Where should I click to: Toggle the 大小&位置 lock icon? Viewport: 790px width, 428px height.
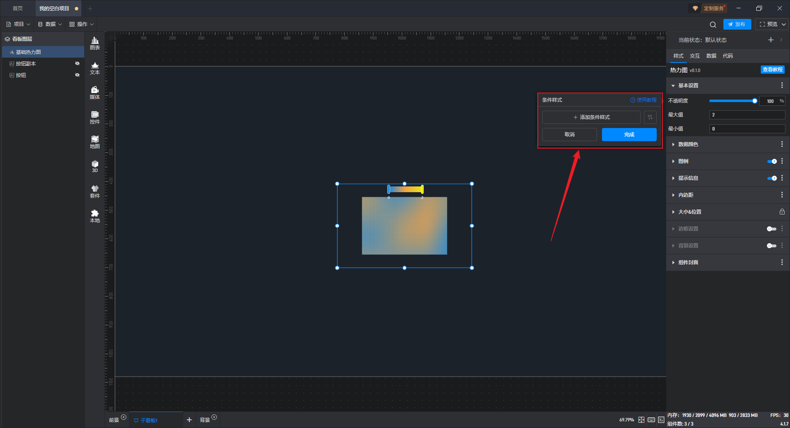[782, 212]
